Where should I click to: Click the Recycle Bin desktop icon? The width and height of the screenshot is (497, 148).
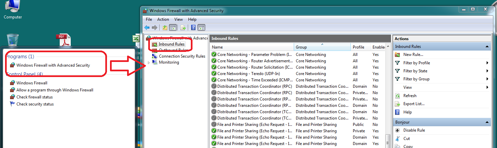13,40
